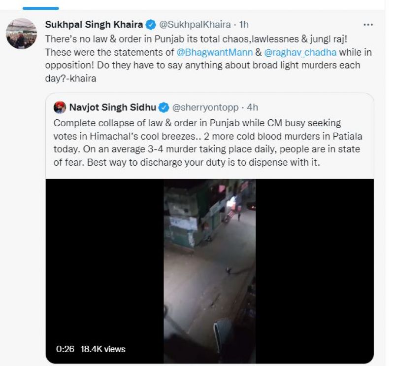The image size is (394, 366).
Task: Click the Sukhpal Singh Khaira display name
Action: coord(93,24)
